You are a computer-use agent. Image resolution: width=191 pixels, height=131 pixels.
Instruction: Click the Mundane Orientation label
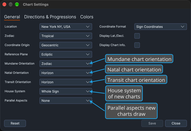click(19, 63)
